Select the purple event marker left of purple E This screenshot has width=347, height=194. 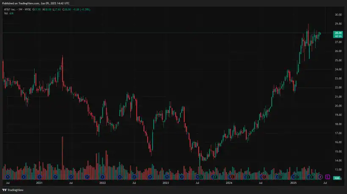320,176
